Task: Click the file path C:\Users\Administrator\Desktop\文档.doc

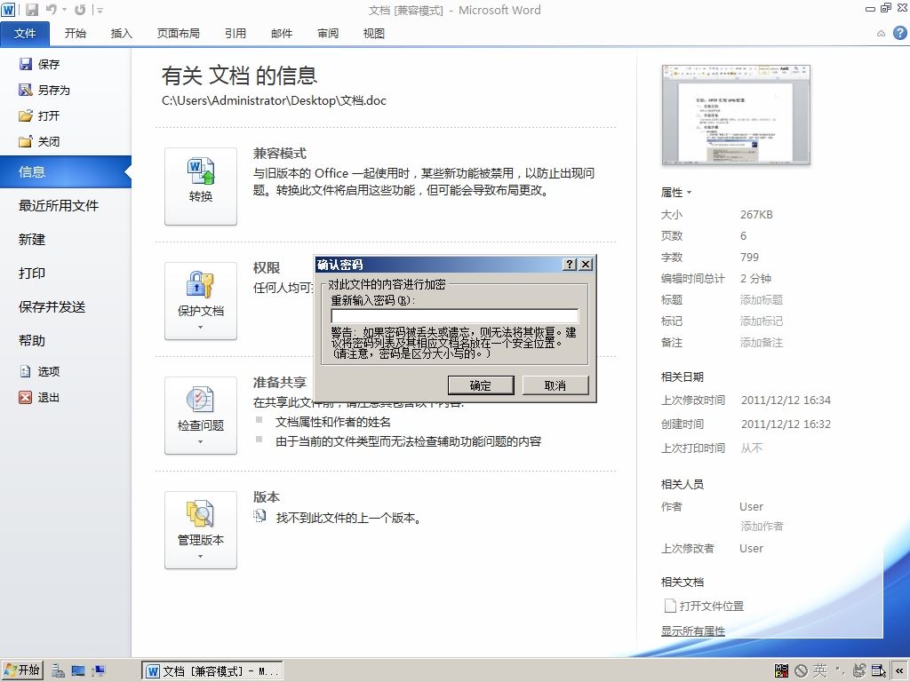Action: click(x=274, y=101)
